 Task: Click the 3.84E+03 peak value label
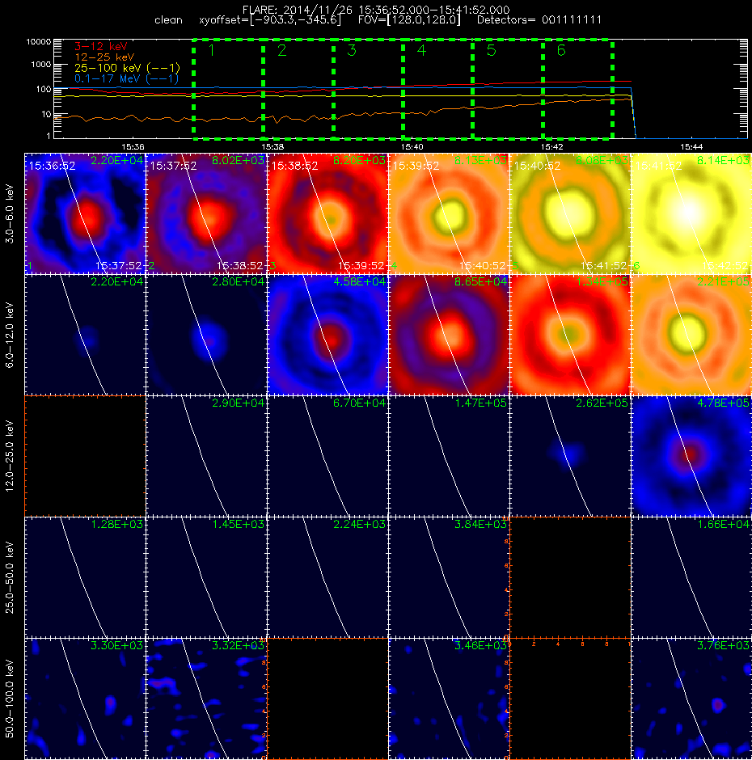coord(480,524)
